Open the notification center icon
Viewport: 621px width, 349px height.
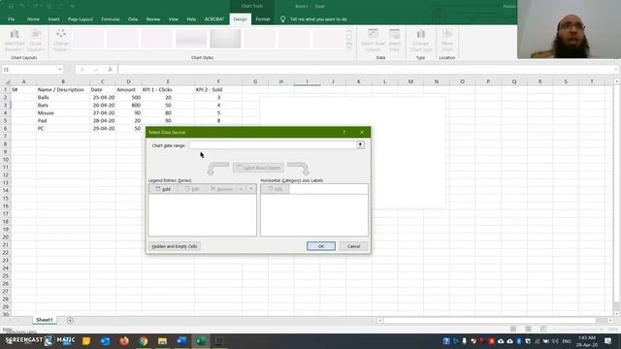608,340
